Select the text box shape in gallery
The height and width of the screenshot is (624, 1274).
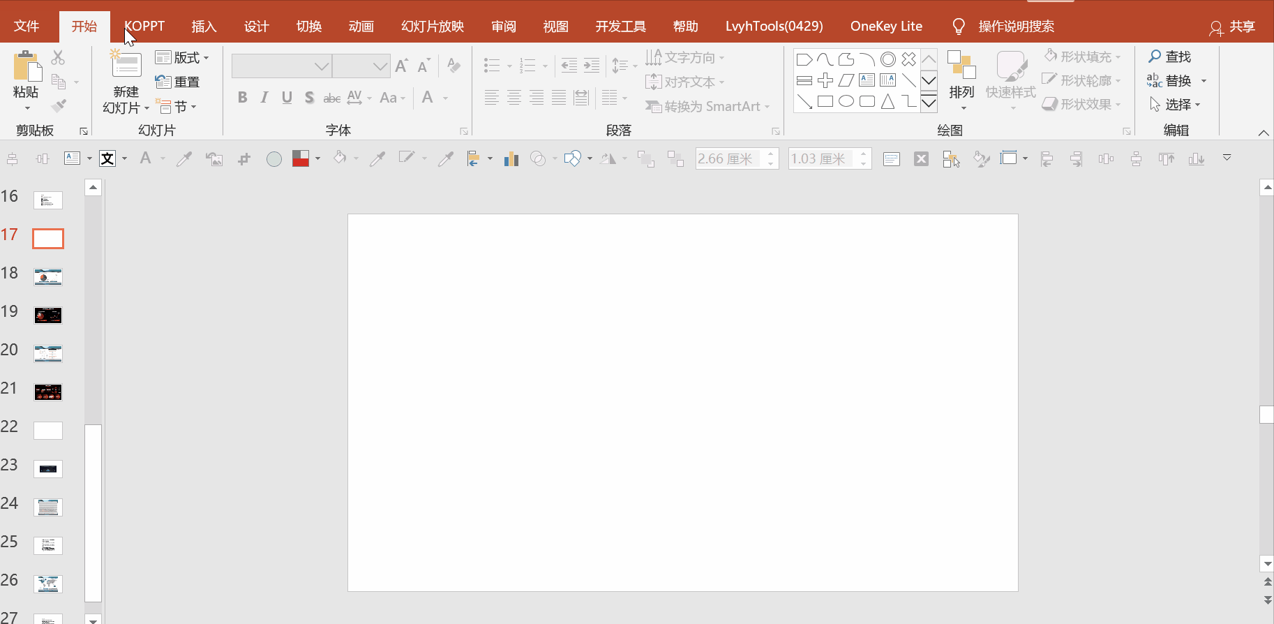click(x=867, y=80)
